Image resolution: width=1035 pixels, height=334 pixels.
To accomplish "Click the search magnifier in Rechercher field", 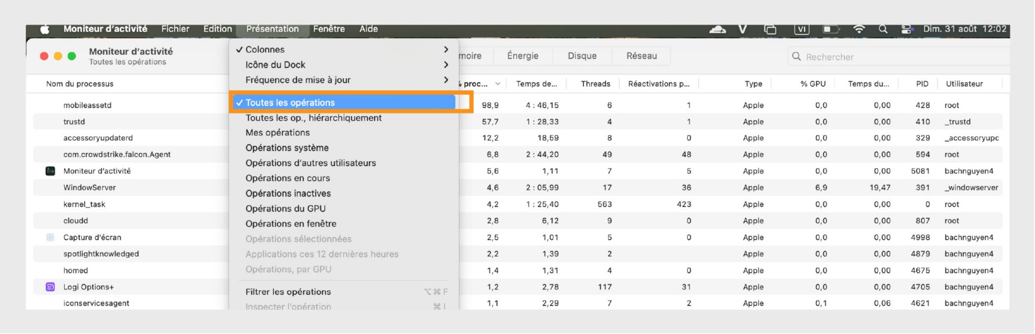I will 796,56.
